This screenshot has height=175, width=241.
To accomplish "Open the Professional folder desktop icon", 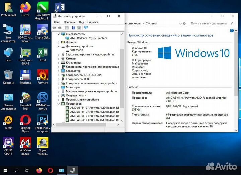I will pos(8,9).
